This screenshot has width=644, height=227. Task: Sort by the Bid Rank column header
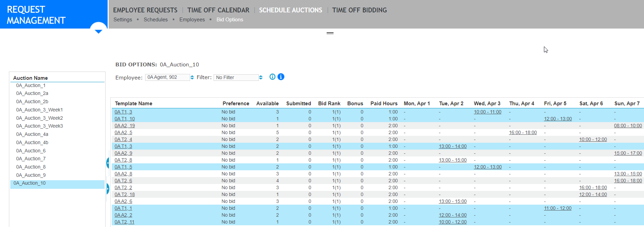pos(329,104)
